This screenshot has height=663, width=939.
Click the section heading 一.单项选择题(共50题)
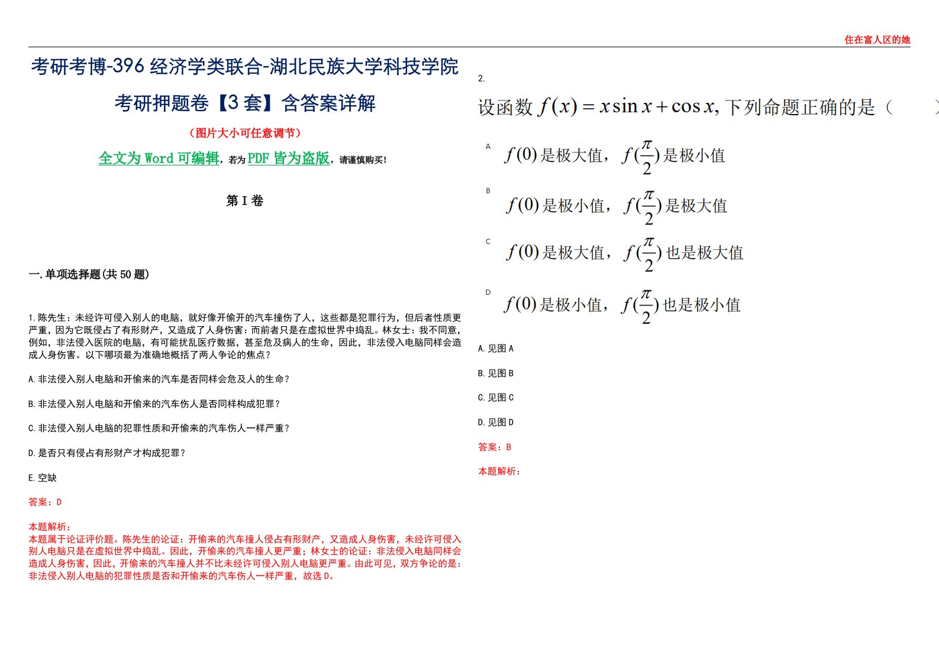pos(89,274)
